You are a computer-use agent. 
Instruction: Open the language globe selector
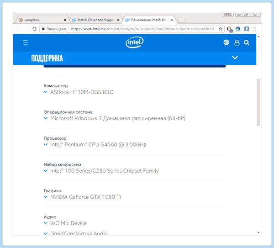(x=227, y=42)
